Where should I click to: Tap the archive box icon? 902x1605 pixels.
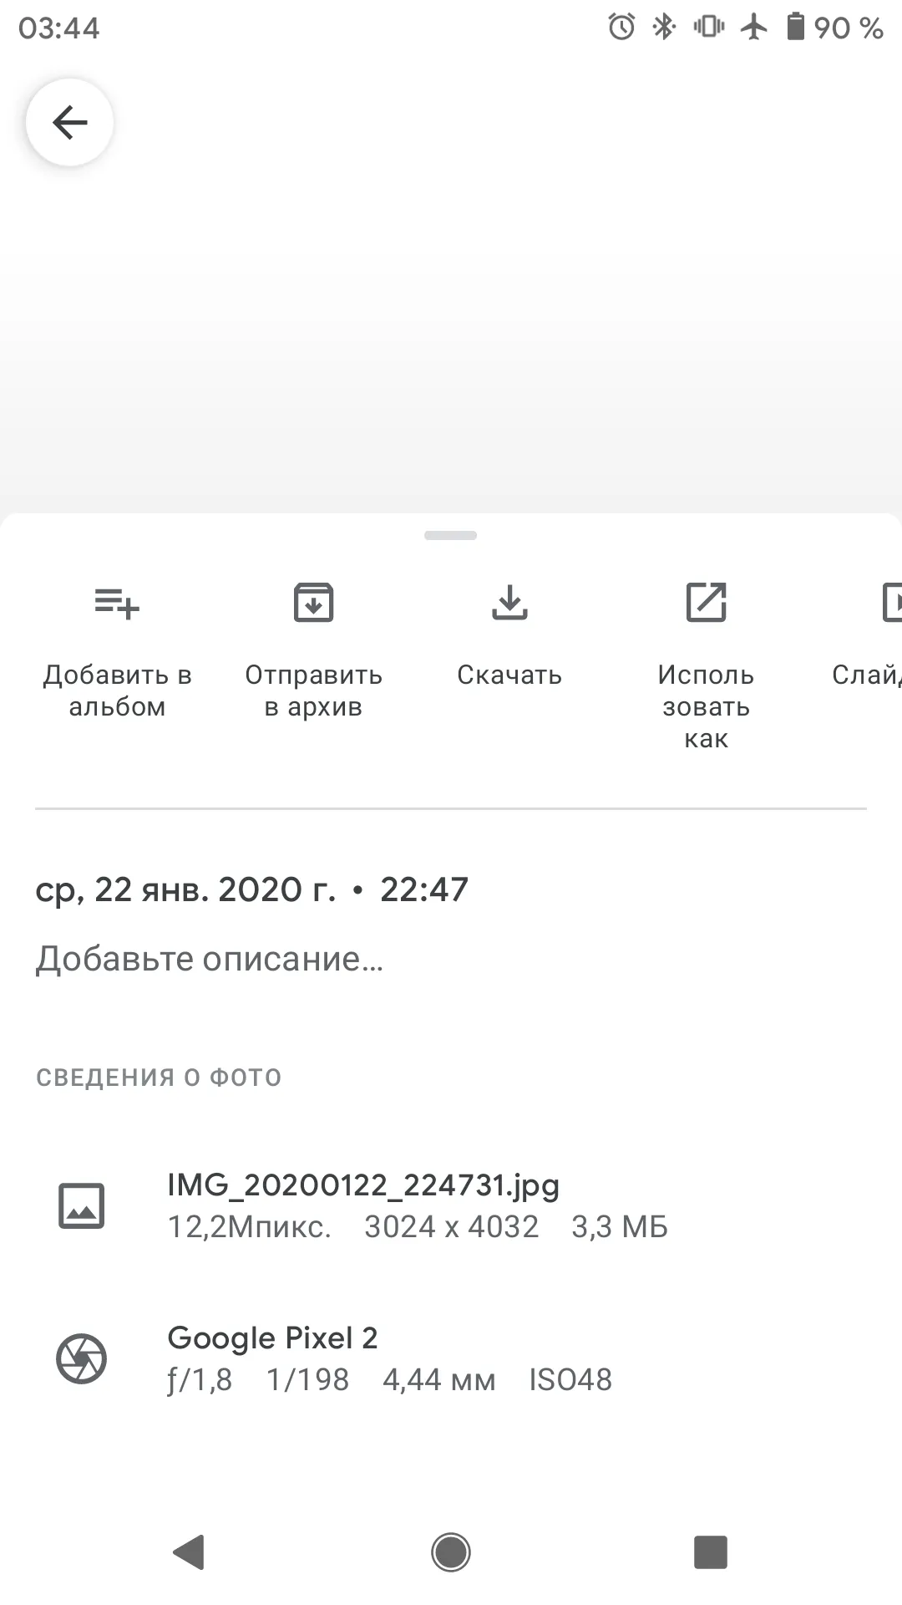click(x=313, y=603)
